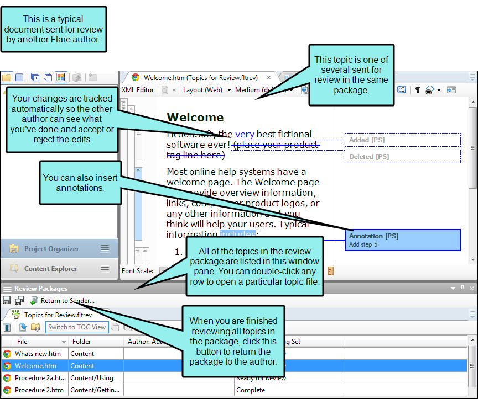
Task: Click the Chrome icon on Procedure 2.htm row
Action: [x=7, y=390]
